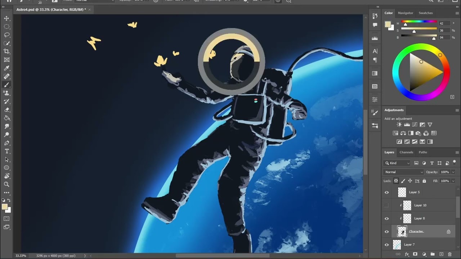Select the Spot Healing Brush tool
461x259 pixels.
(x=6, y=77)
